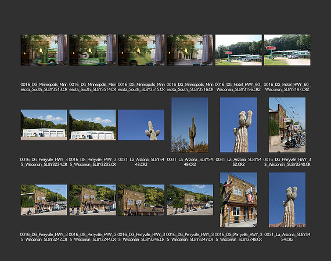331x261 pixels.
Task: Click Perryville file name ending 5L8Y3247.CR
Action: (x=190, y=237)
